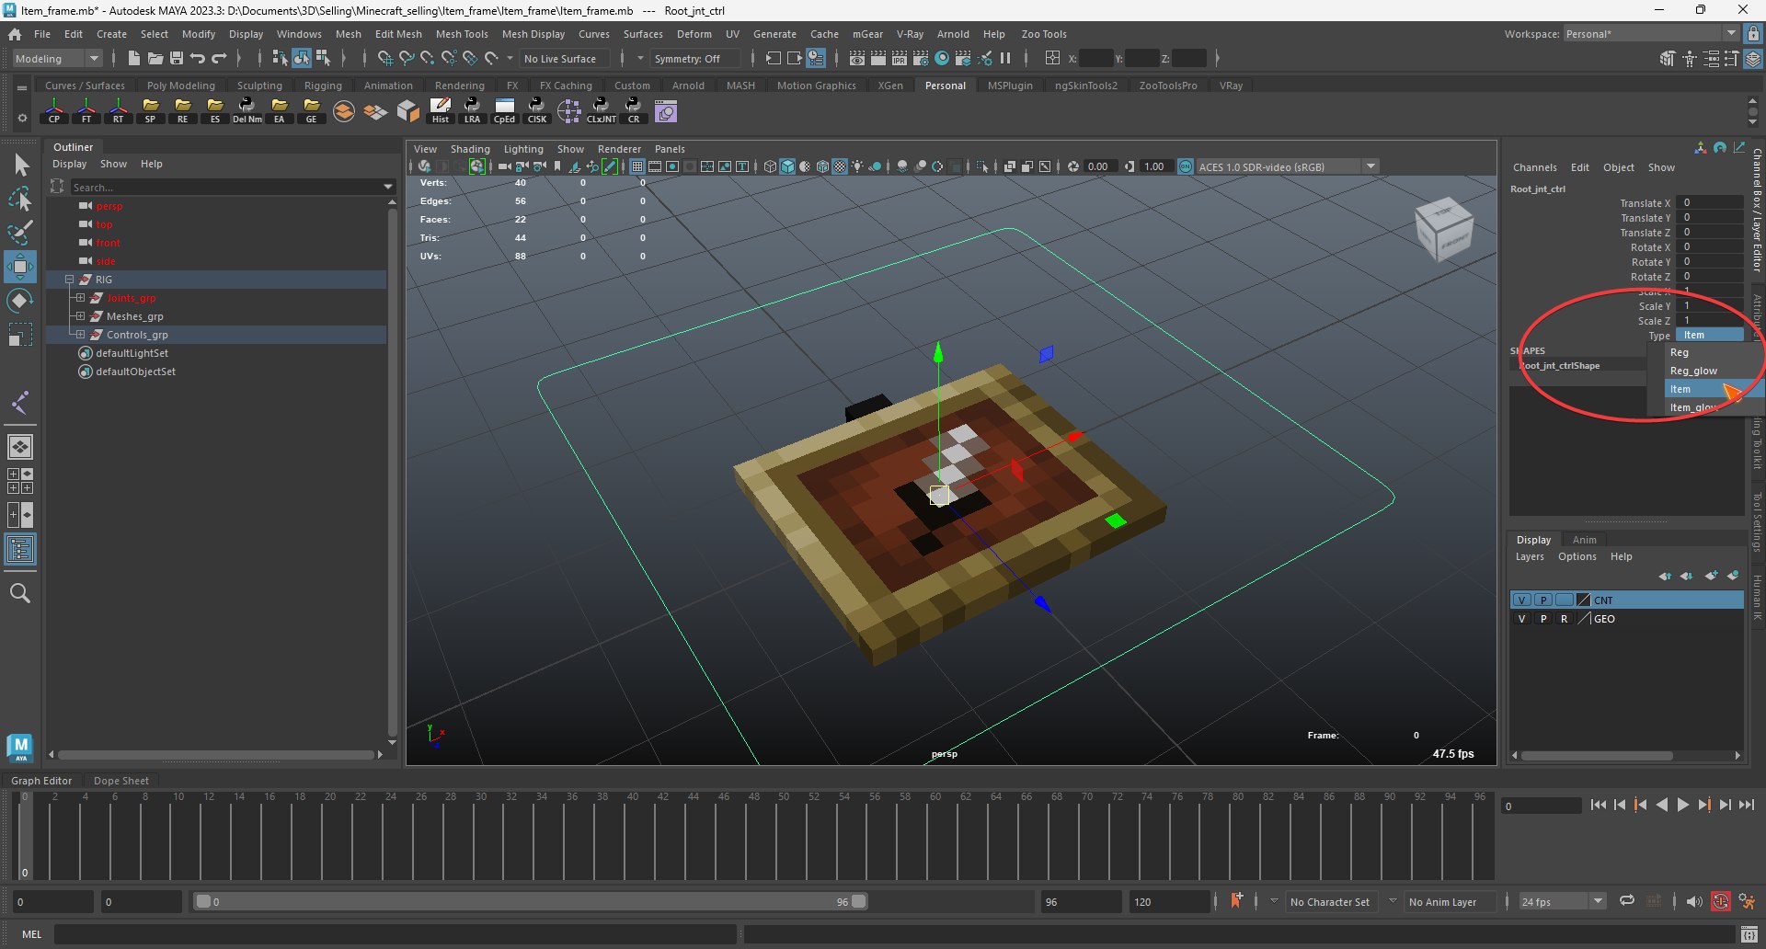The height and width of the screenshot is (949, 1766).
Task: Toggle the auto keyframe icon
Action: tap(1720, 901)
